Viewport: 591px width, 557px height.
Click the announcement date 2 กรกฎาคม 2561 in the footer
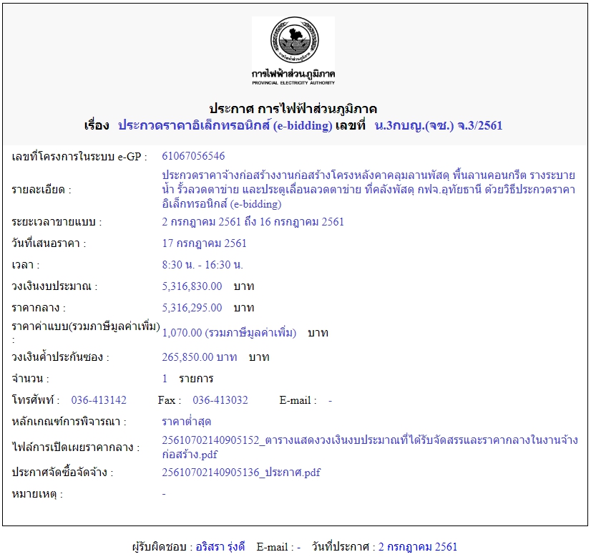(x=418, y=547)
